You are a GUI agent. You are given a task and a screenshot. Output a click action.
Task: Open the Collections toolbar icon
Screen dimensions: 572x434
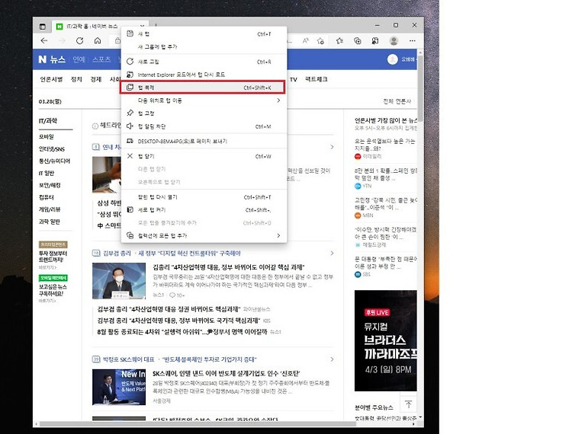[358, 41]
